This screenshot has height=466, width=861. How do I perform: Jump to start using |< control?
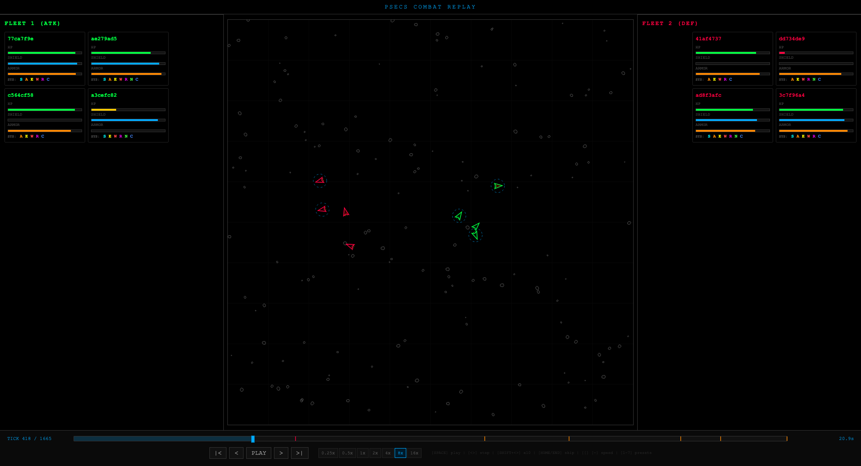tap(218, 453)
